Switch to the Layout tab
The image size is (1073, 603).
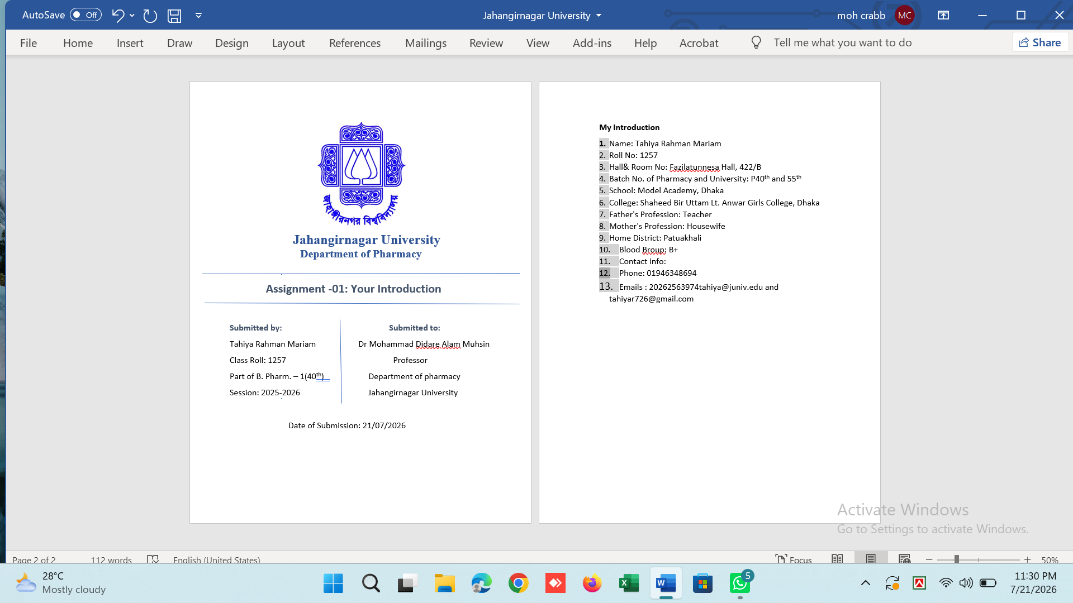pyautogui.click(x=288, y=43)
